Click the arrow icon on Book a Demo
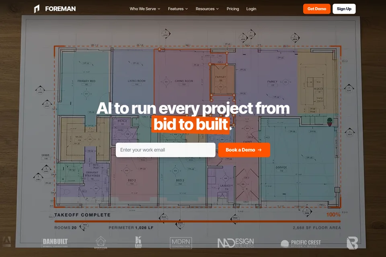Image resolution: width=386 pixels, height=257 pixels. (x=259, y=150)
